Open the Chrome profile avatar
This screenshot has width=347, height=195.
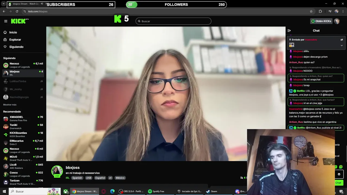click(x=336, y=11)
